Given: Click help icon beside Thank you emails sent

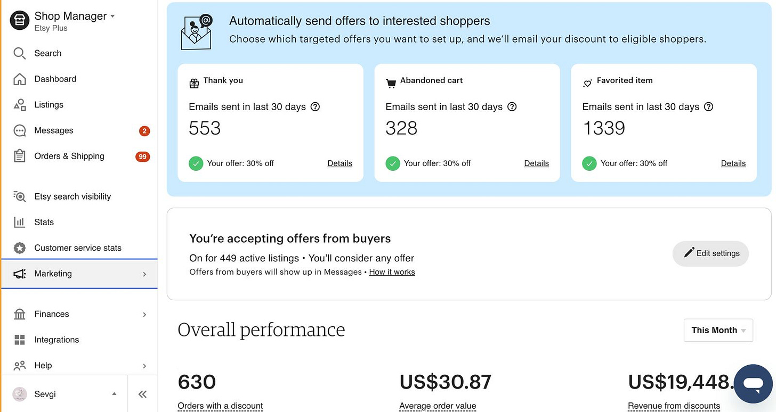Looking at the screenshot, I should (x=315, y=106).
